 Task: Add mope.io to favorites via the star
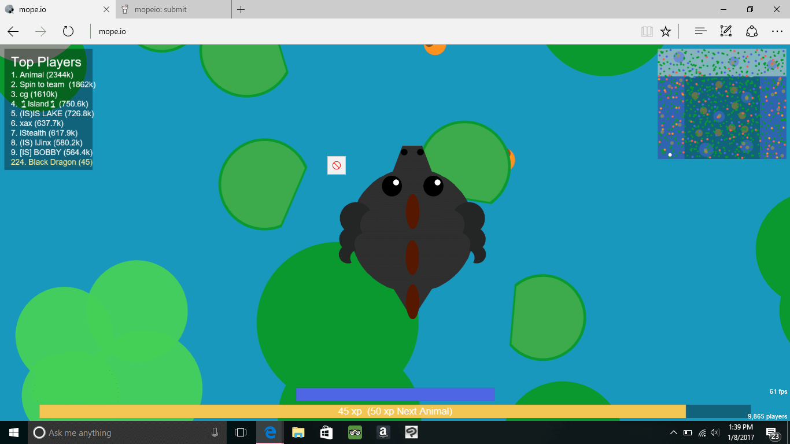tap(666, 31)
